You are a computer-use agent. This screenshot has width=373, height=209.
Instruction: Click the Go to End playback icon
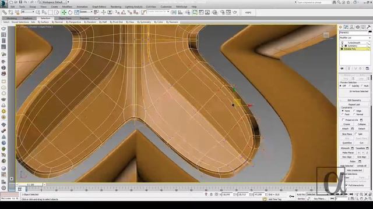click(x=351, y=194)
